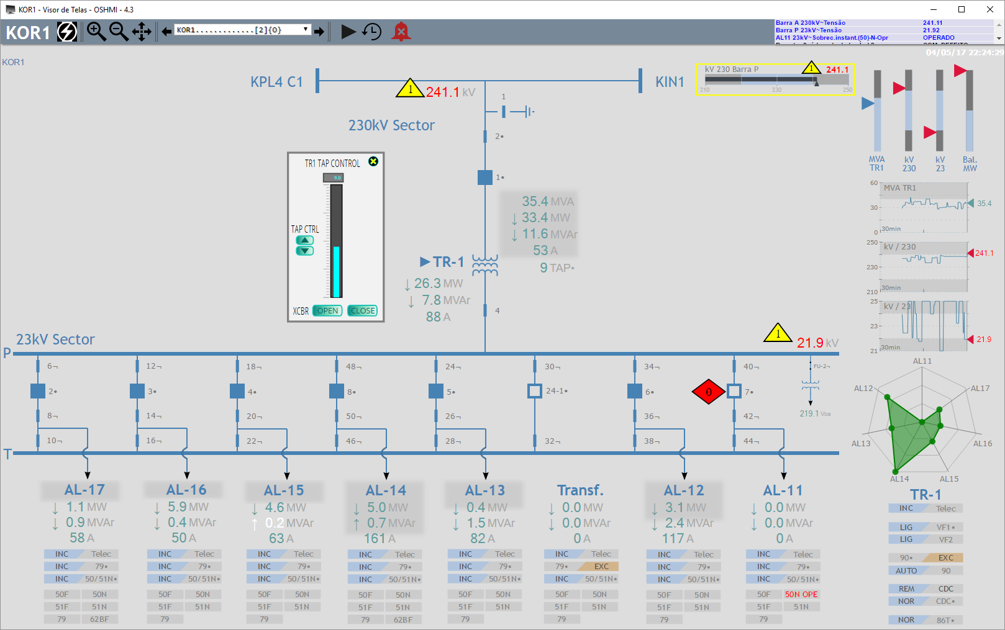The height and width of the screenshot is (630, 1005).
Task: Click the play icon in the toolbar
Action: [x=348, y=32]
